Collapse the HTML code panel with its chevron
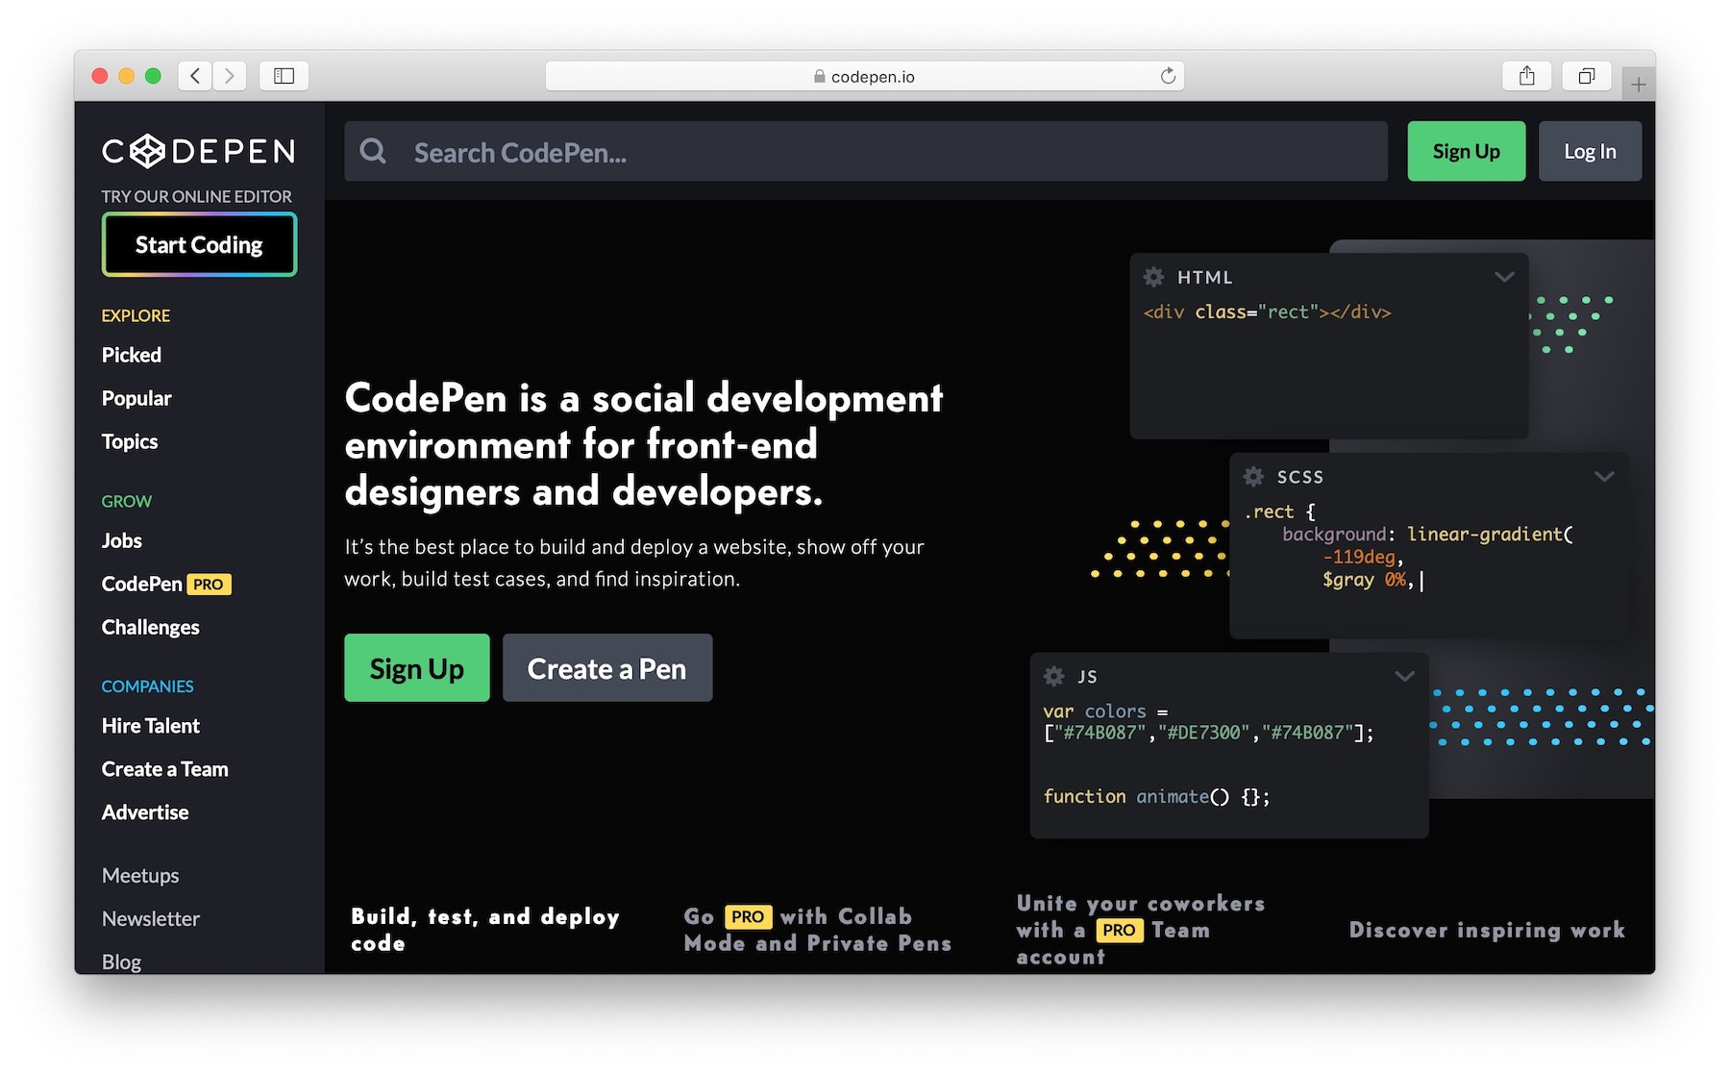The width and height of the screenshot is (1730, 1073). [x=1504, y=277]
